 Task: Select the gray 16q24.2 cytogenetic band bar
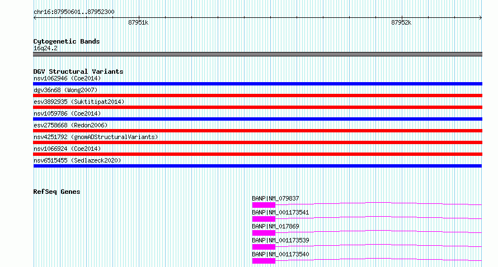pos(257,54)
